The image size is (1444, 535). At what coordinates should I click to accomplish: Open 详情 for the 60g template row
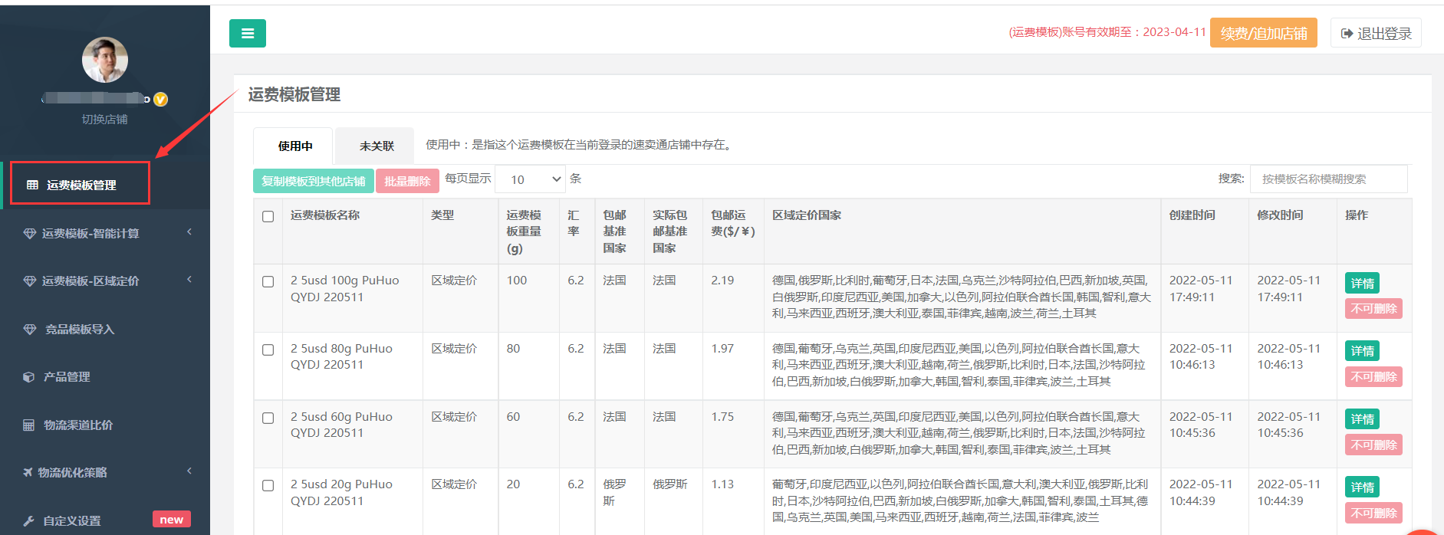(1362, 419)
